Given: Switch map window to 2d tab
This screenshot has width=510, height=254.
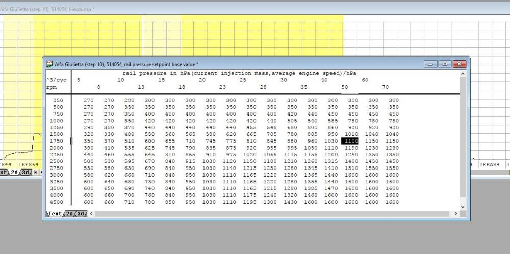Looking at the screenshot, I should [x=69, y=214].
